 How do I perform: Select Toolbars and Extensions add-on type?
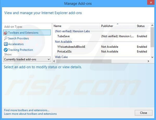click(x=27, y=33)
